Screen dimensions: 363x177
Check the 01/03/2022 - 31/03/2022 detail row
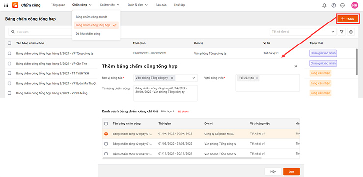[106, 144]
